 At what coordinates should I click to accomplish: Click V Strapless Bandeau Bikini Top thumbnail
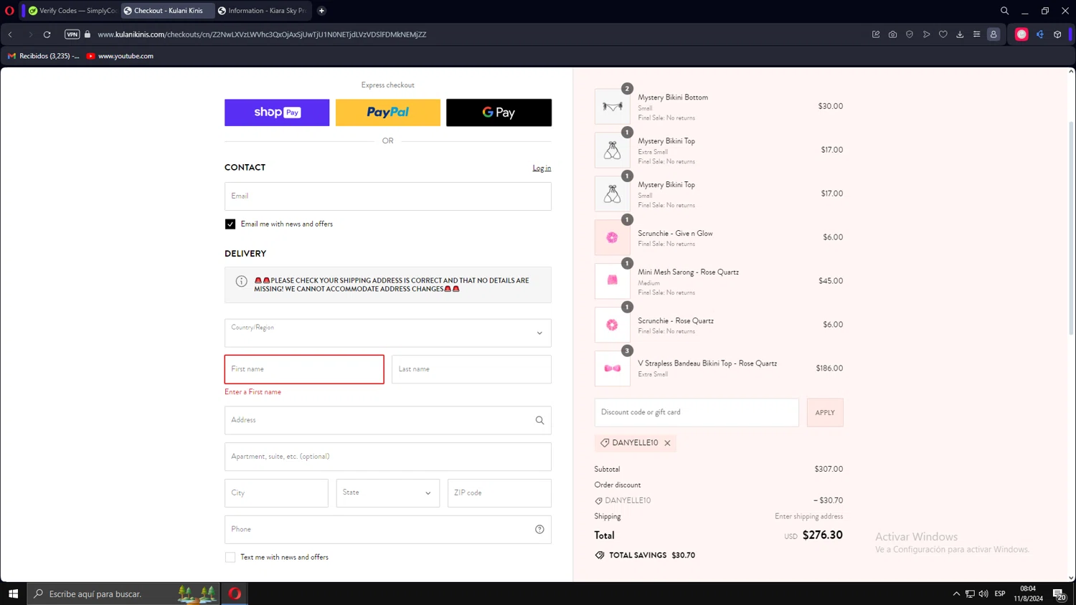(x=613, y=368)
